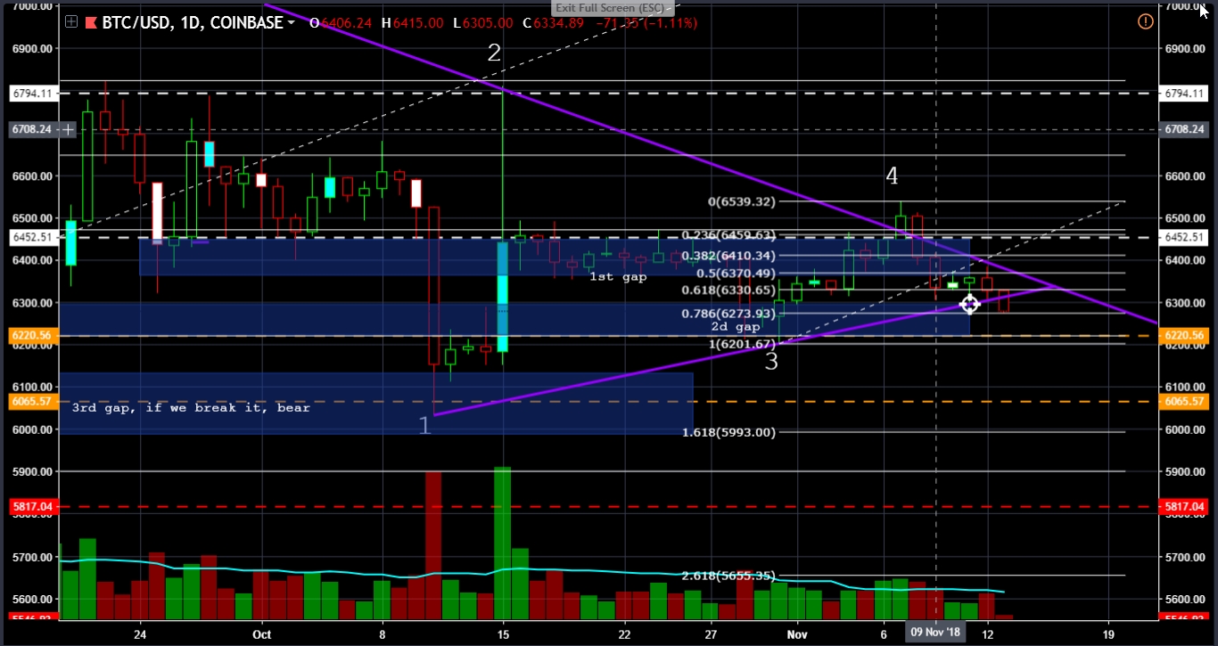The height and width of the screenshot is (646, 1218).
Task: Click the orange 6065.57 right-axis label
Action: [x=1185, y=401]
